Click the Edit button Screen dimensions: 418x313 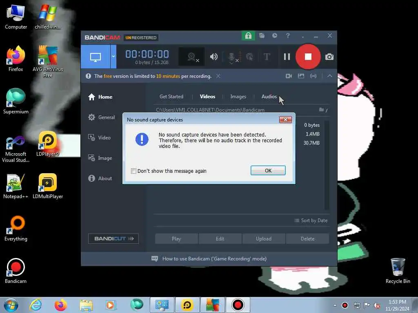pyautogui.click(x=220, y=239)
